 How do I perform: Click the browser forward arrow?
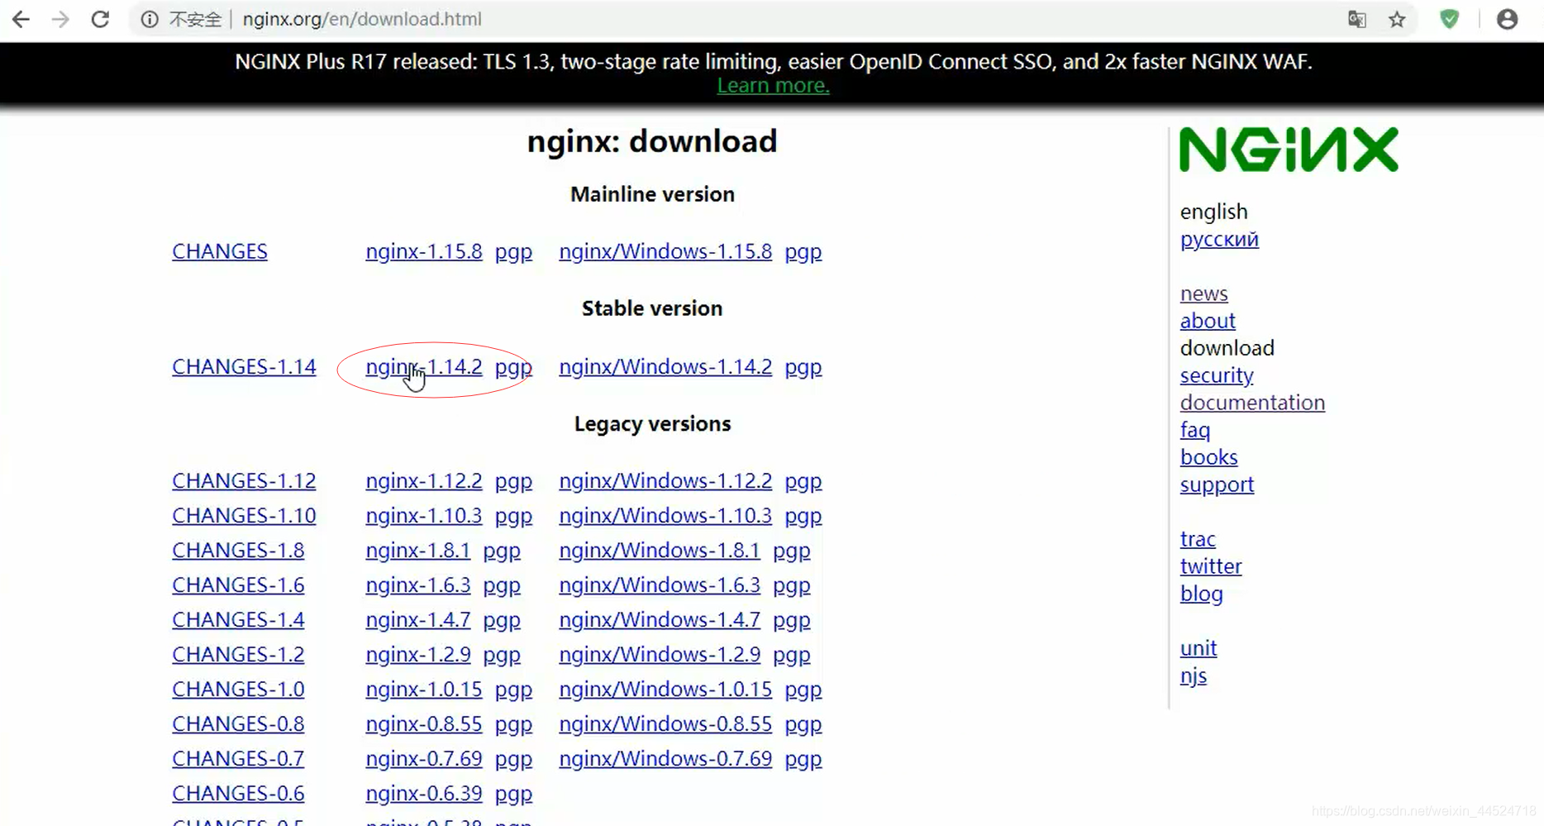tap(60, 19)
